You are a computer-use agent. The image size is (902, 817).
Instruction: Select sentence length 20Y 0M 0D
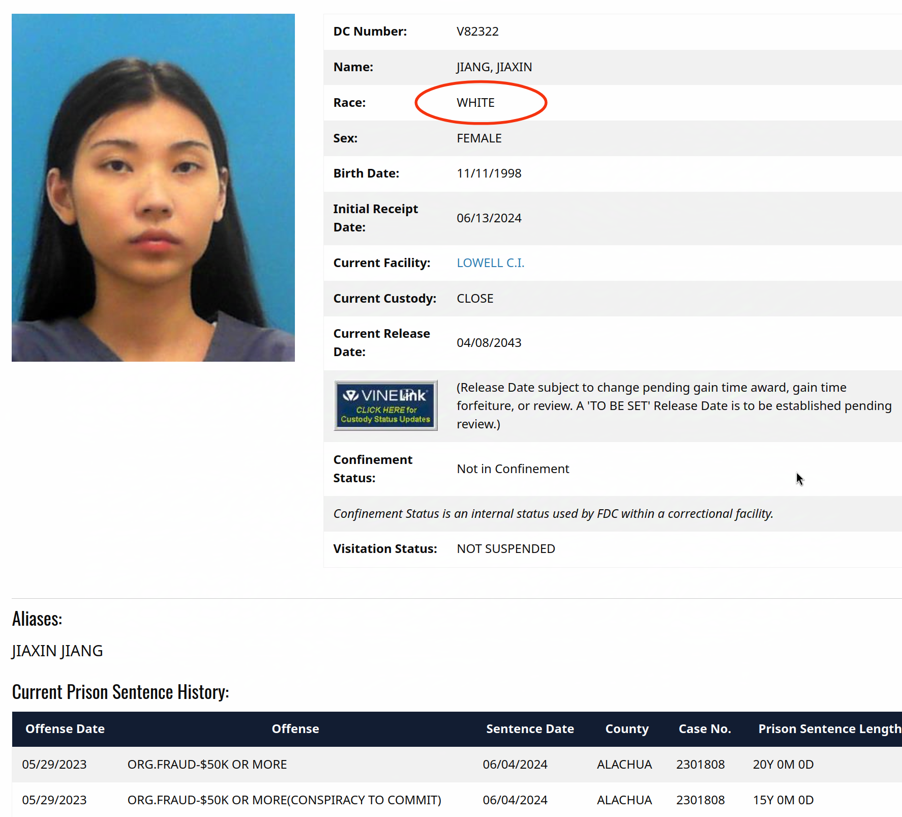pyautogui.click(x=783, y=765)
